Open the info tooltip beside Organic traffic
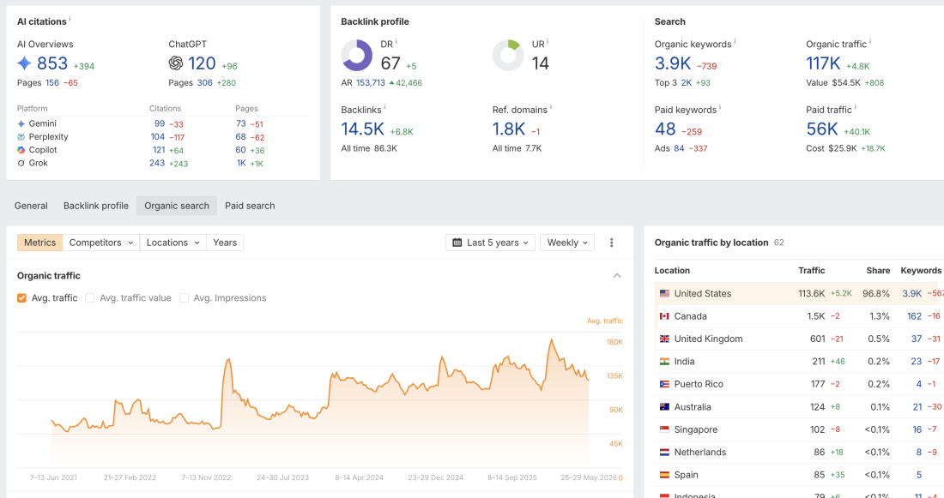This screenshot has height=498, width=944. click(870, 41)
